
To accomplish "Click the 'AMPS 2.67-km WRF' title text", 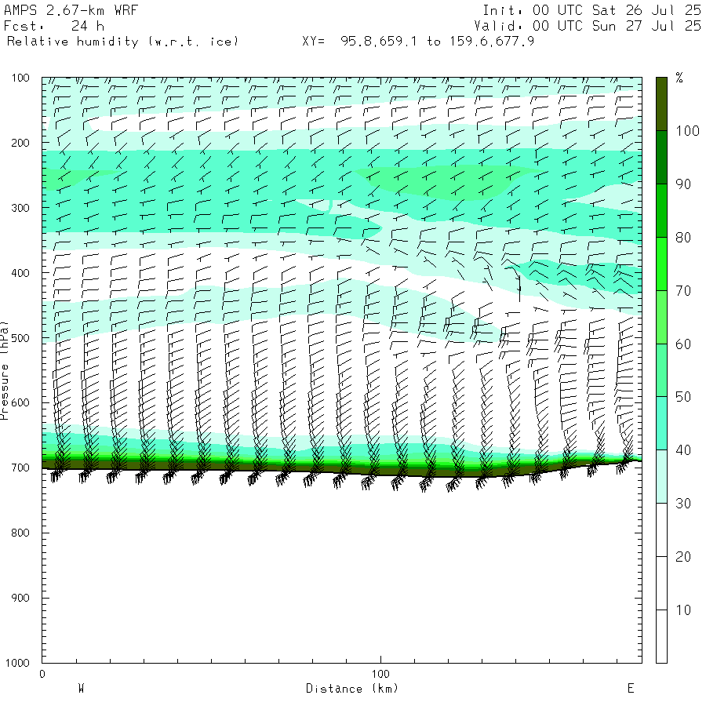I will pos(71,10).
